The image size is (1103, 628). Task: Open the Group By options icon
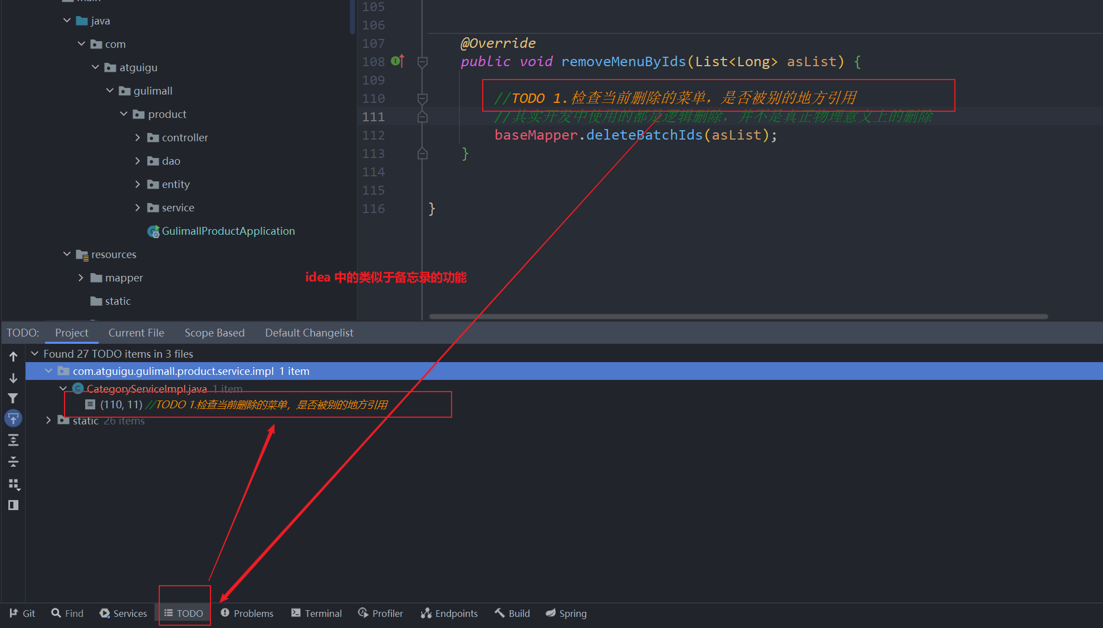click(x=14, y=484)
